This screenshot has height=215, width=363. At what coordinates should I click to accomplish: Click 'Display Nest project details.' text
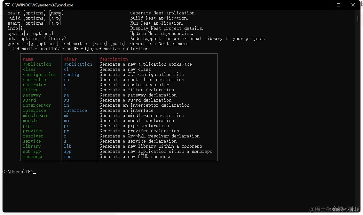(167, 28)
